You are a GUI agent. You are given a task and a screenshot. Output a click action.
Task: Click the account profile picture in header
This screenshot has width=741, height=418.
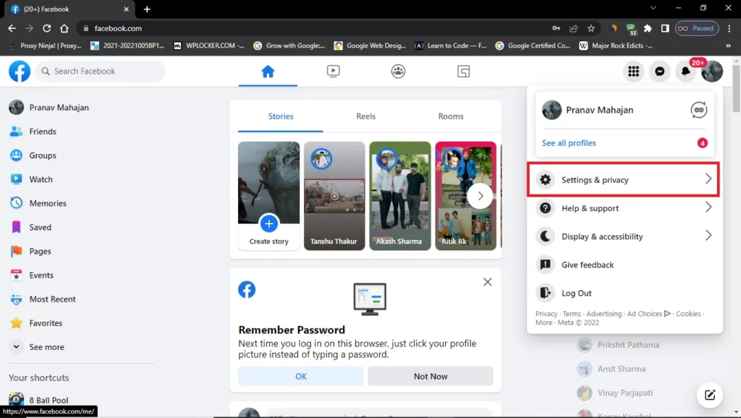tap(712, 72)
